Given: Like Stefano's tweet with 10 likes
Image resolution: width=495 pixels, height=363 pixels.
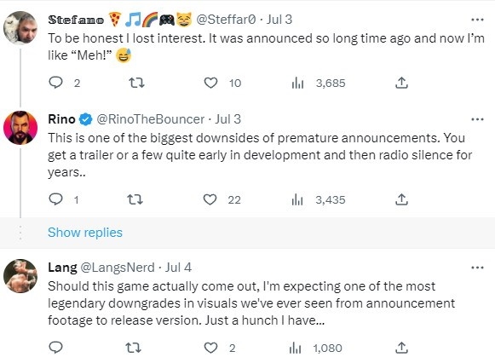Looking at the screenshot, I should (x=210, y=83).
